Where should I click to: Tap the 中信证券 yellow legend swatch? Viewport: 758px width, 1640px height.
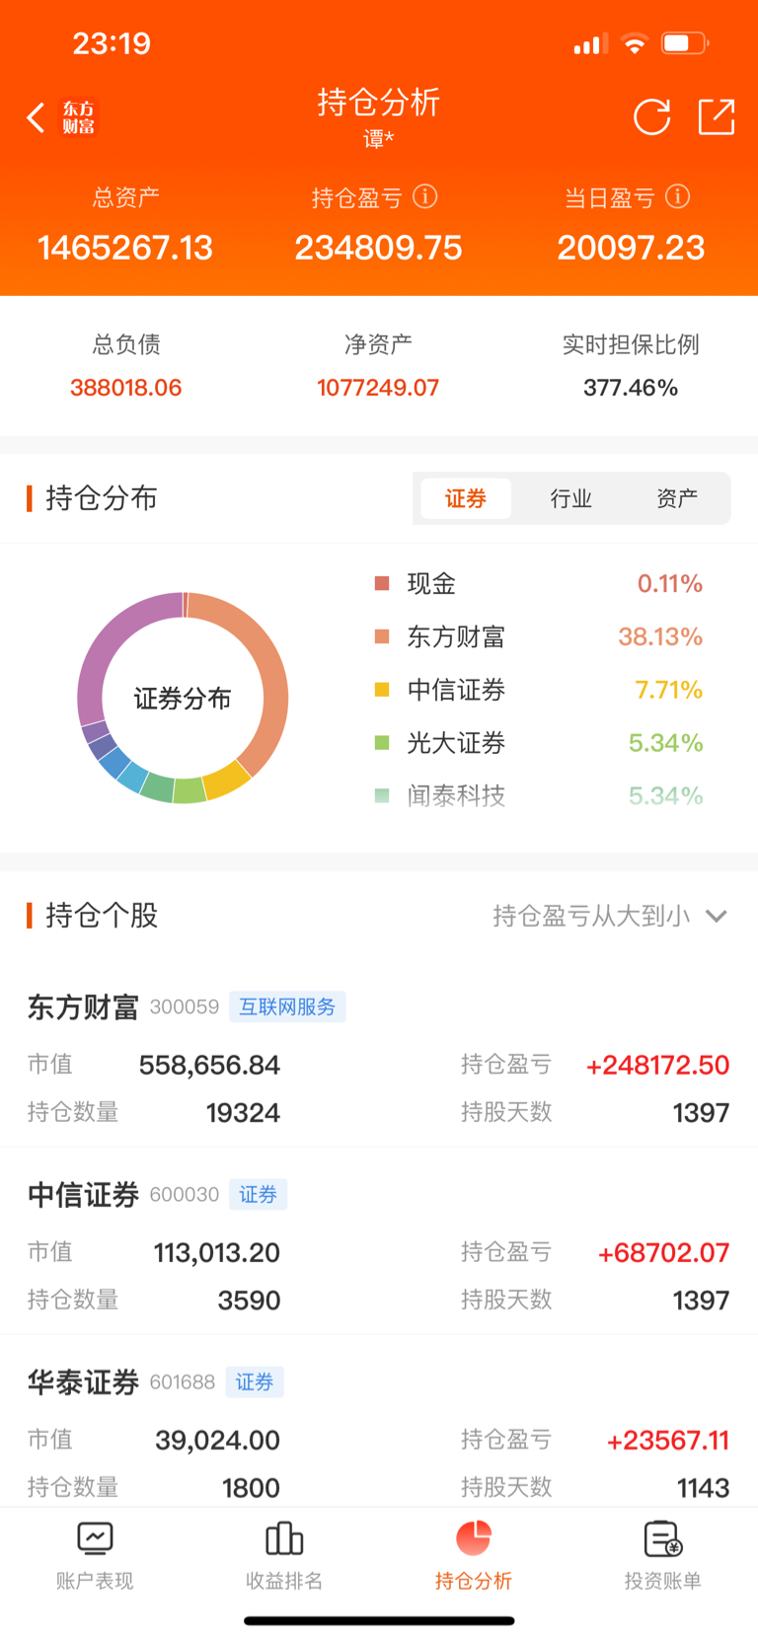382,690
